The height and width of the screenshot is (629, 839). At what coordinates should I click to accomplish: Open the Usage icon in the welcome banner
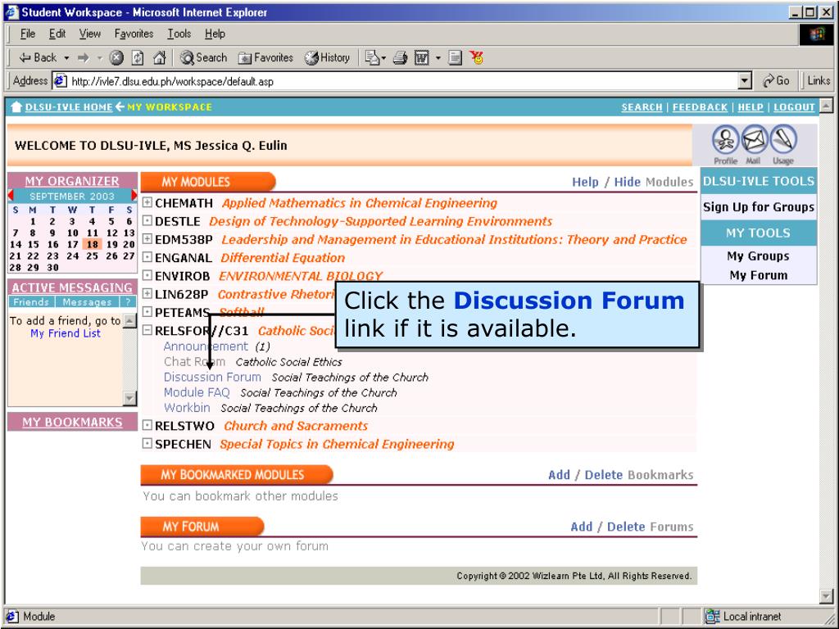782,140
